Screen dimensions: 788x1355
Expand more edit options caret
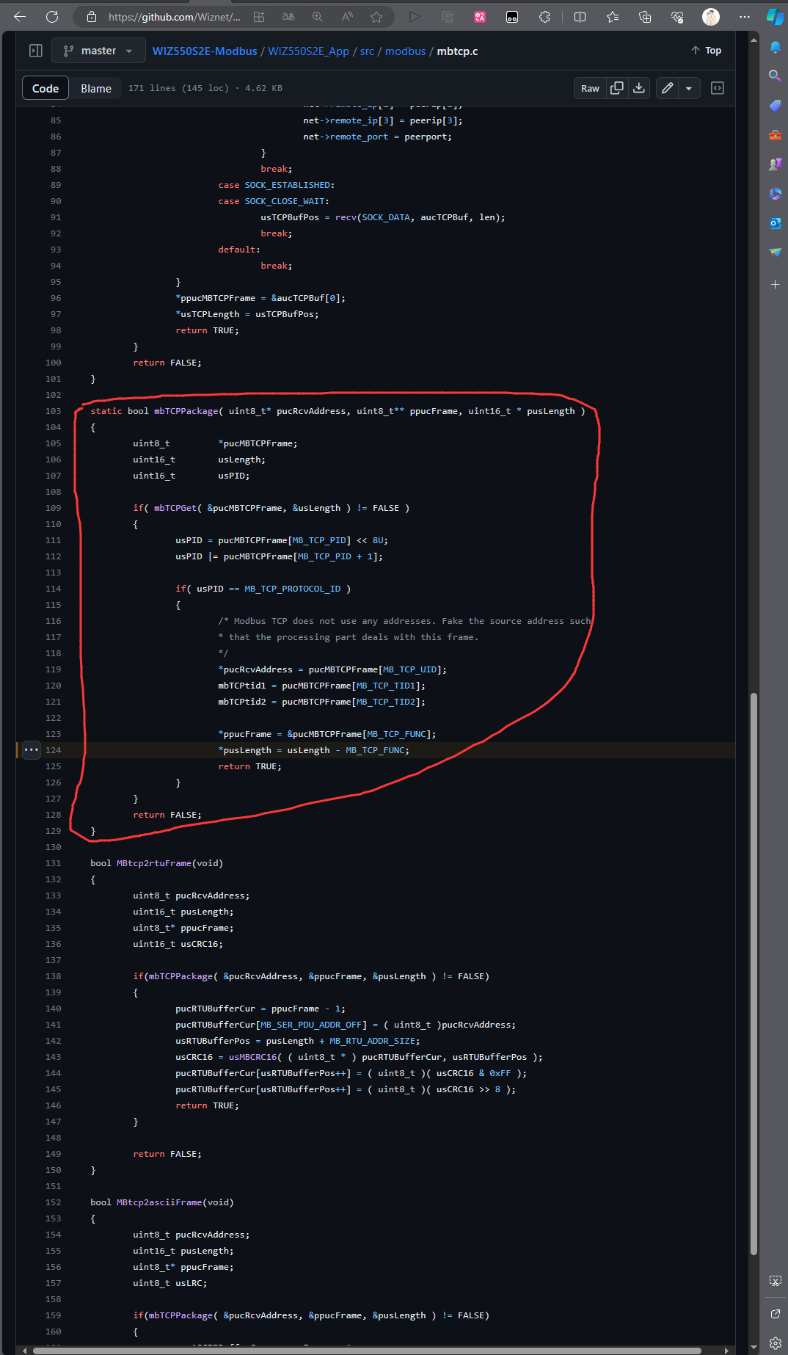[689, 88]
